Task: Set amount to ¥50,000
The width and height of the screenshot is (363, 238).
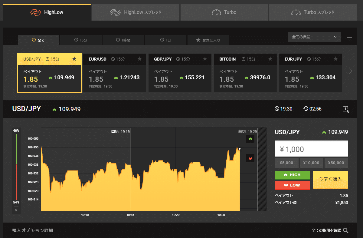Action: [x=336, y=163]
